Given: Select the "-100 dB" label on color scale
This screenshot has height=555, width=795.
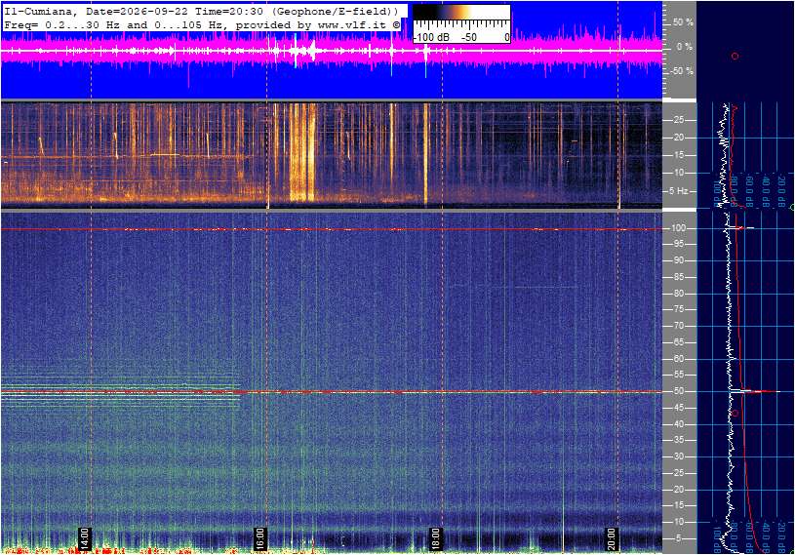Looking at the screenshot, I should [x=431, y=37].
